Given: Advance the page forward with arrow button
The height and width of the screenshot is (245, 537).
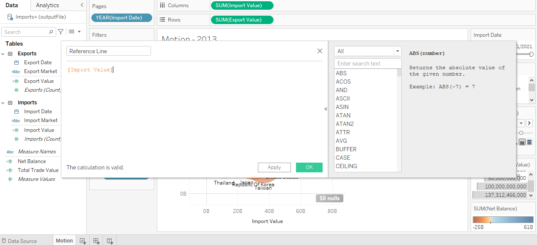Looking at the screenshot, I should [x=529, y=123].
